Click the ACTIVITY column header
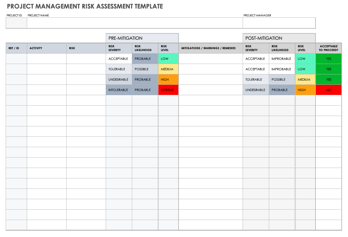This screenshot has width=348, height=237. click(47, 48)
